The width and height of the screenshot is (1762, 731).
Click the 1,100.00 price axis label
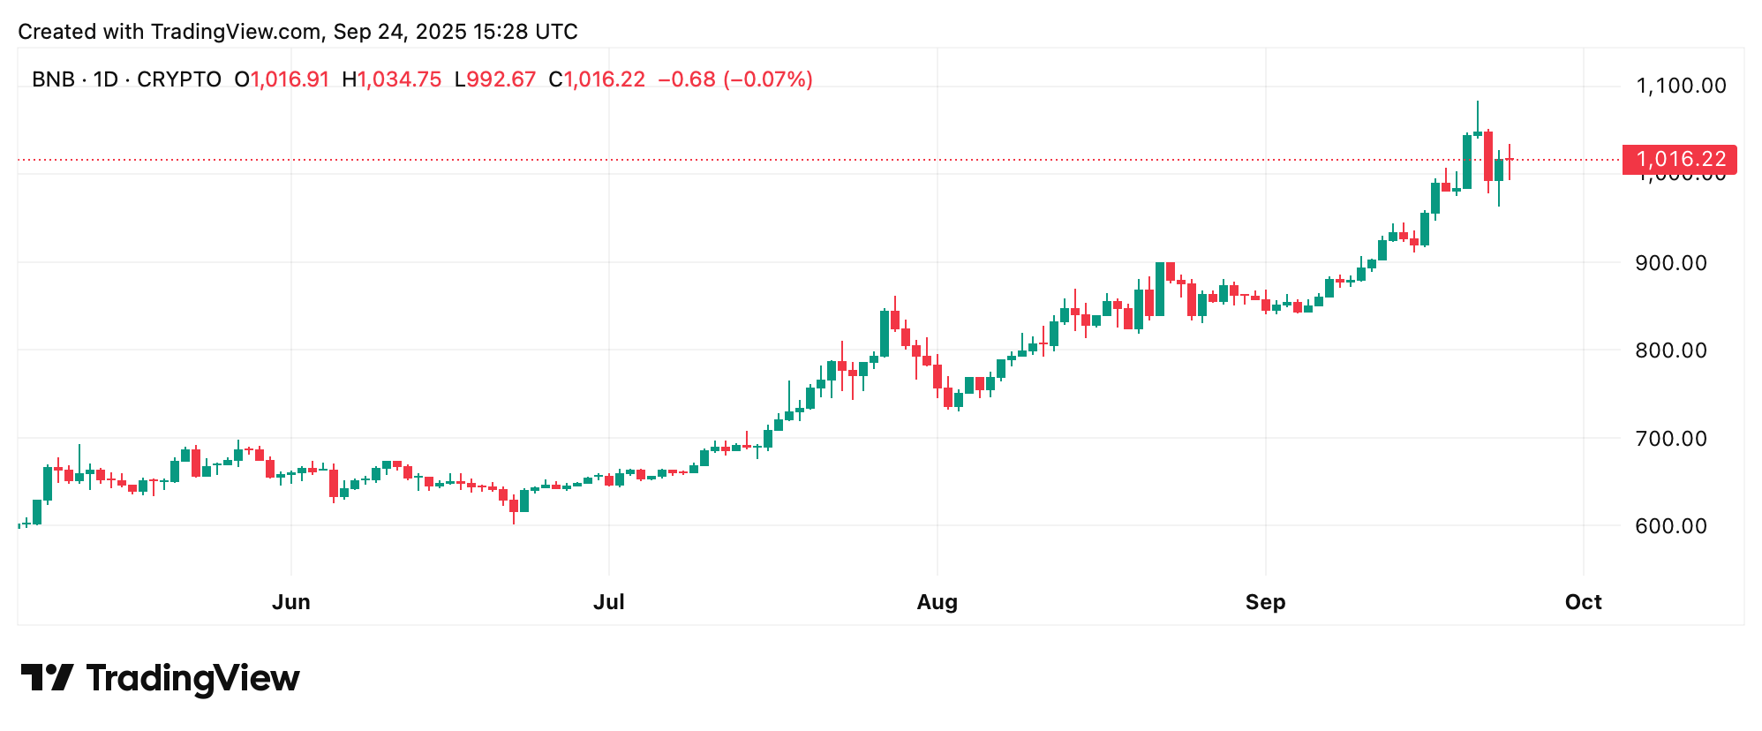[x=1681, y=86]
